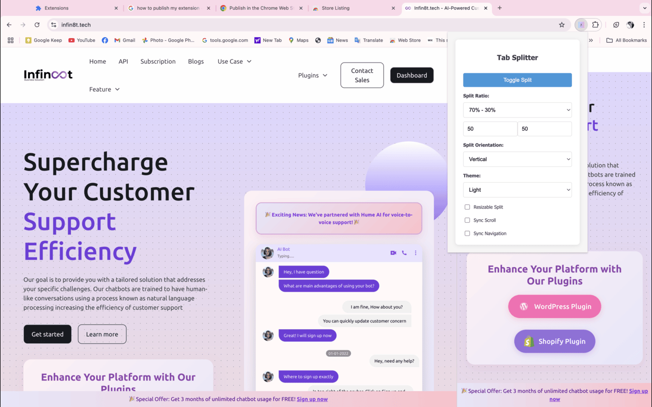Image resolution: width=652 pixels, height=407 pixels.
Task: Bookmark this page with the star icon
Action: click(562, 25)
